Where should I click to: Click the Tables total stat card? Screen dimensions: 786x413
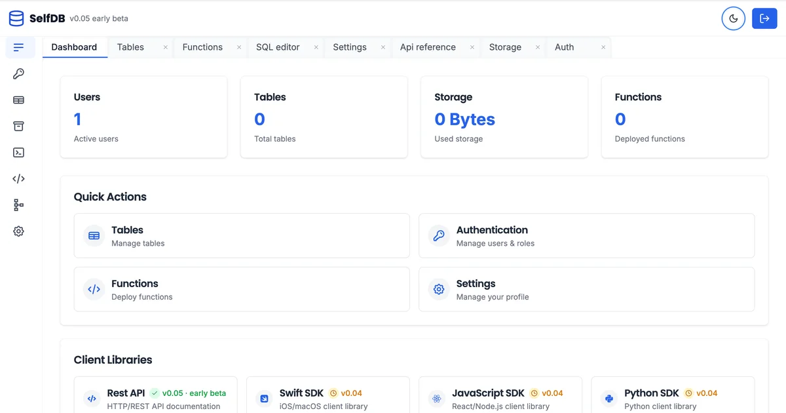point(324,117)
